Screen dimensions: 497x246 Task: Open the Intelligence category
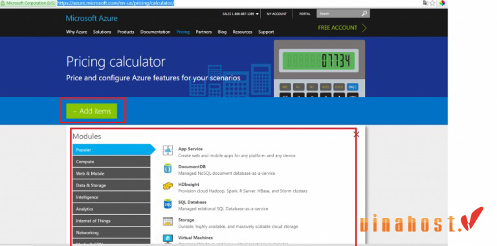coord(111,197)
